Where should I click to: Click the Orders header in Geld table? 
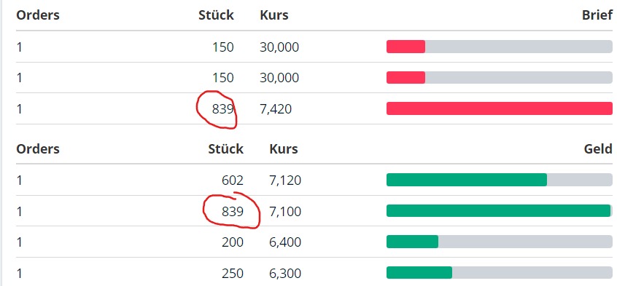tap(38, 149)
